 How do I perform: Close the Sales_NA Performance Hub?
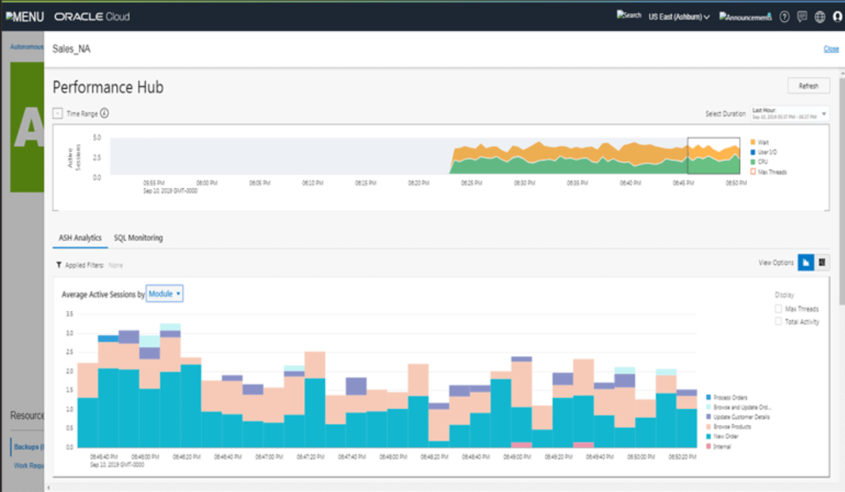coord(831,49)
